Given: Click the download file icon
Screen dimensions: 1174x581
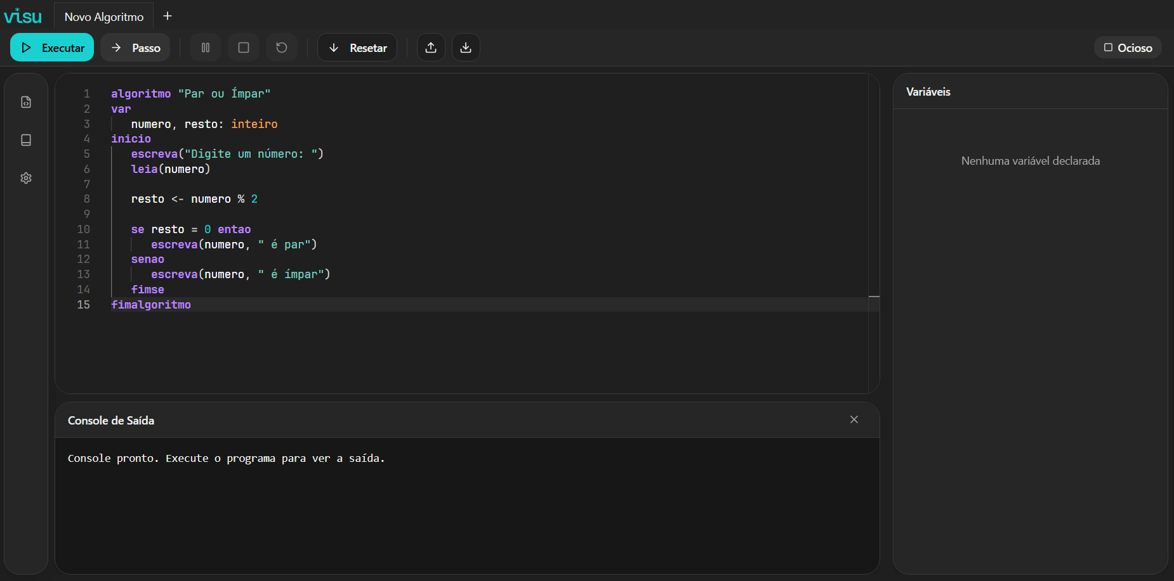Looking at the screenshot, I should [x=466, y=48].
